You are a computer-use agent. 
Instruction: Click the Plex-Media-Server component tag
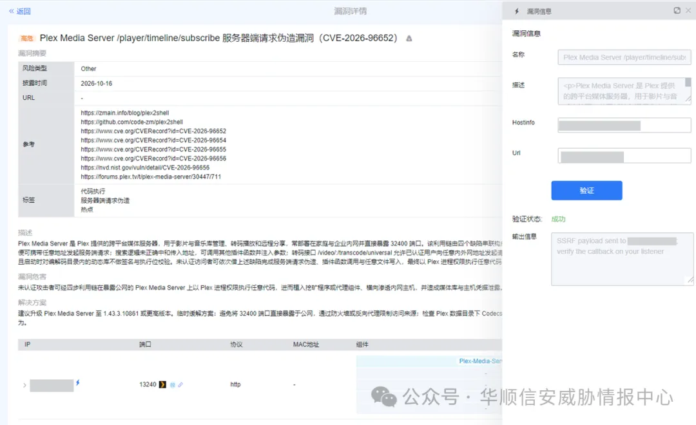point(480,361)
